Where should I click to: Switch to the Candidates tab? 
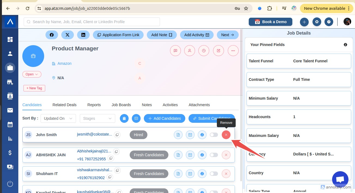[x=32, y=105]
